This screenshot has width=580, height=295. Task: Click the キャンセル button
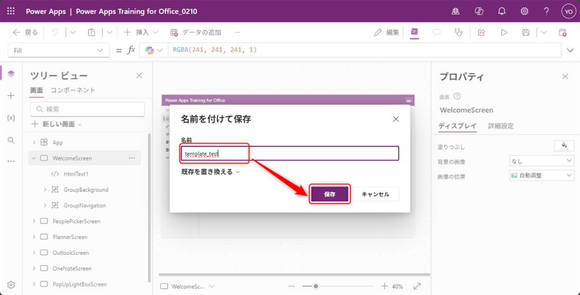(x=375, y=194)
